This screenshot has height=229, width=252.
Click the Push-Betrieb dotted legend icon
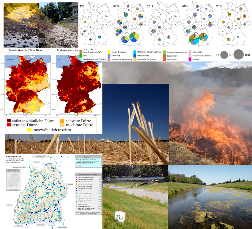point(77,209)
